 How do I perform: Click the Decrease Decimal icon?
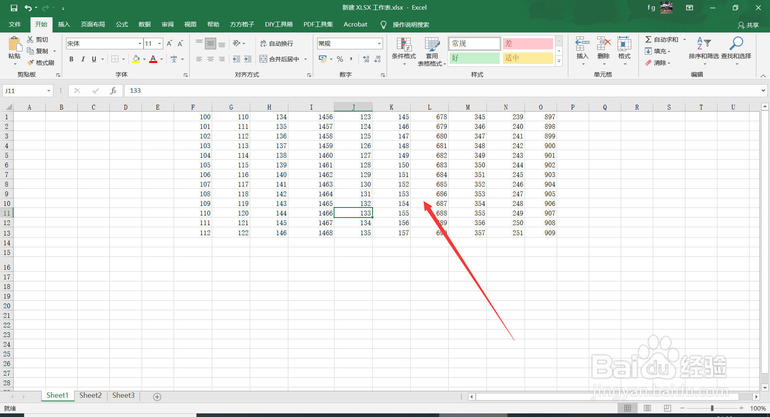click(377, 59)
